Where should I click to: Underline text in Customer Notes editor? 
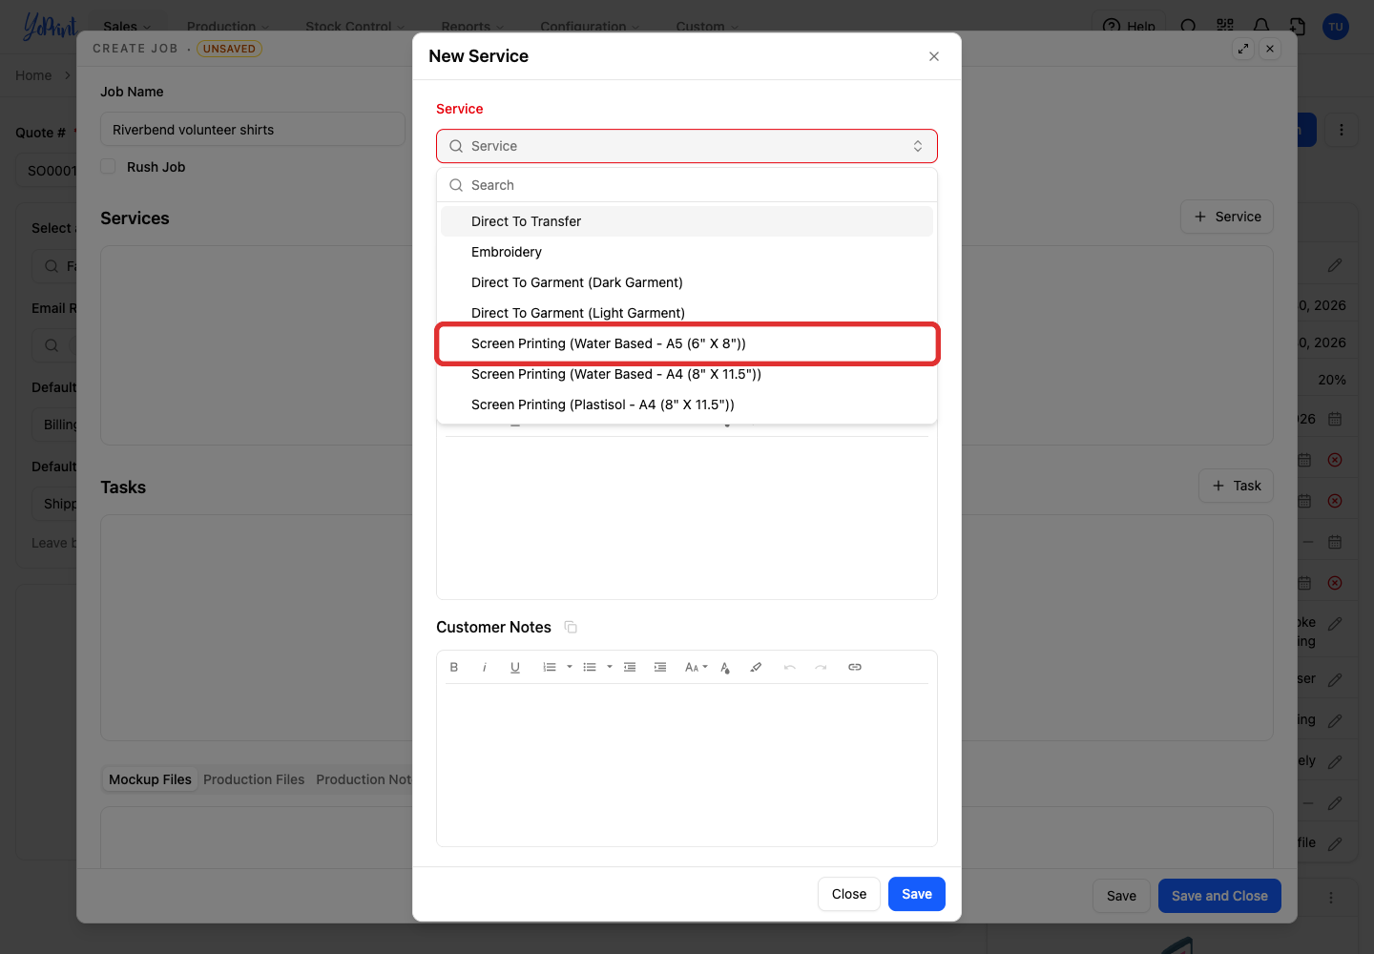pyautogui.click(x=515, y=667)
